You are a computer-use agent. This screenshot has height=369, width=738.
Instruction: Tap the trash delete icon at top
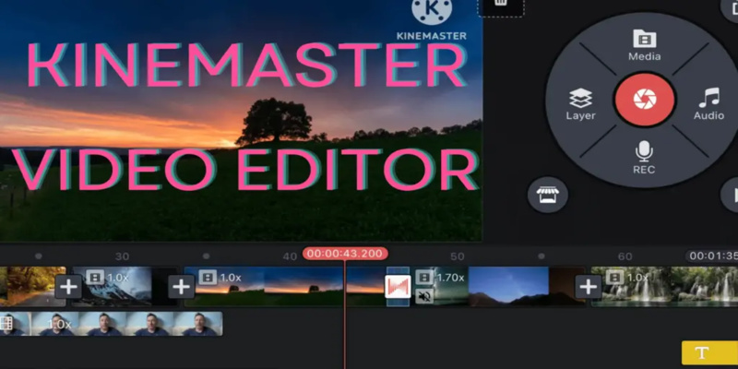(x=501, y=4)
